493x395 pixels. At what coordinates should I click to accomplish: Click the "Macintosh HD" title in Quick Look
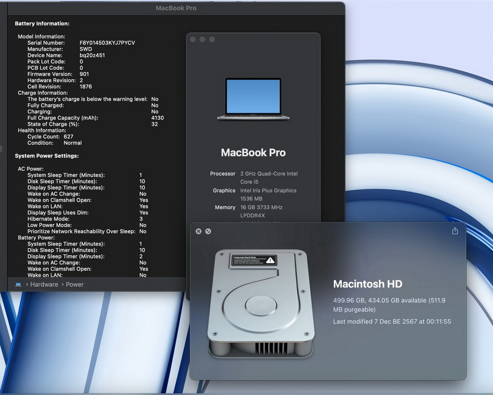tap(368, 284)
